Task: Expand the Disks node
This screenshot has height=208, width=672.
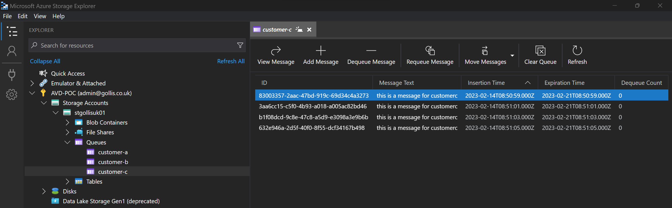Action: (44, 191)
